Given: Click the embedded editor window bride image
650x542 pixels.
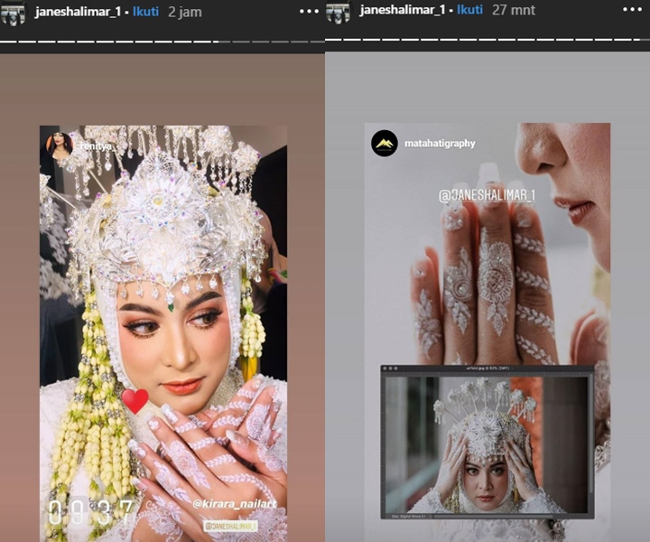Looking at the screenshot, I should pos(486,444).
